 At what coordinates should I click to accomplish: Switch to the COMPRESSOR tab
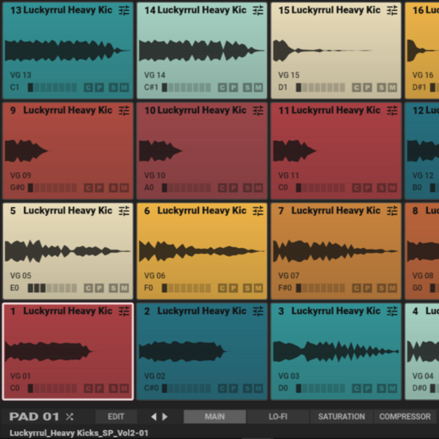point(405,416)
